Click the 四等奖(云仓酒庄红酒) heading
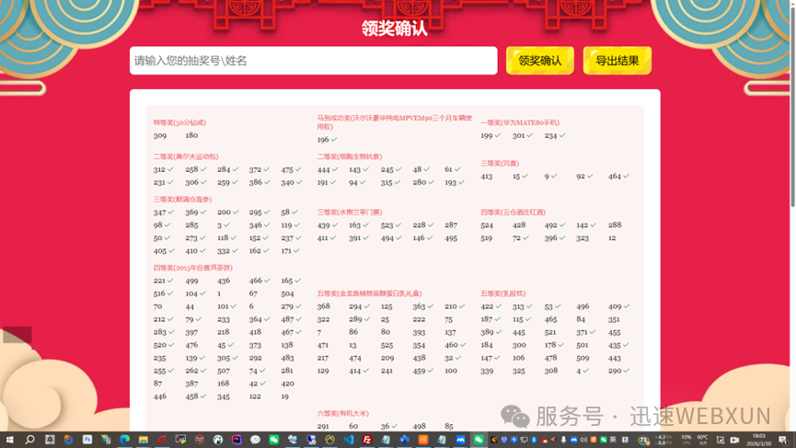Screen dimensions: 796x448 513,213
